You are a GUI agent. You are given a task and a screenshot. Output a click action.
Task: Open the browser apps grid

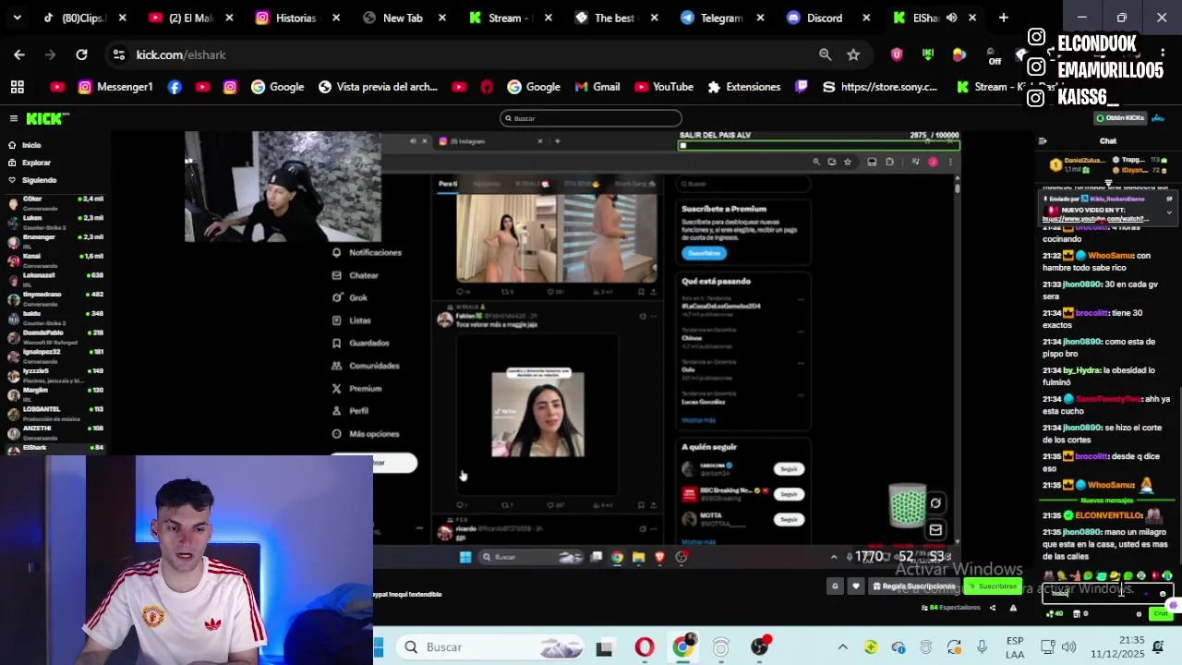click(x=18, y=87)
